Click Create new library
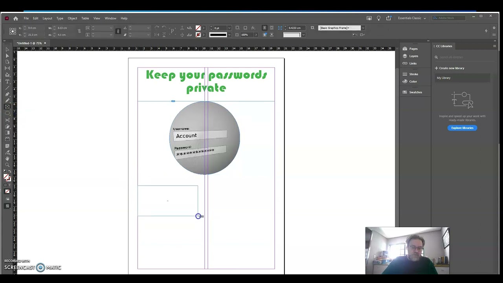The width and height of the screenshot is (503, 283). 450,68
